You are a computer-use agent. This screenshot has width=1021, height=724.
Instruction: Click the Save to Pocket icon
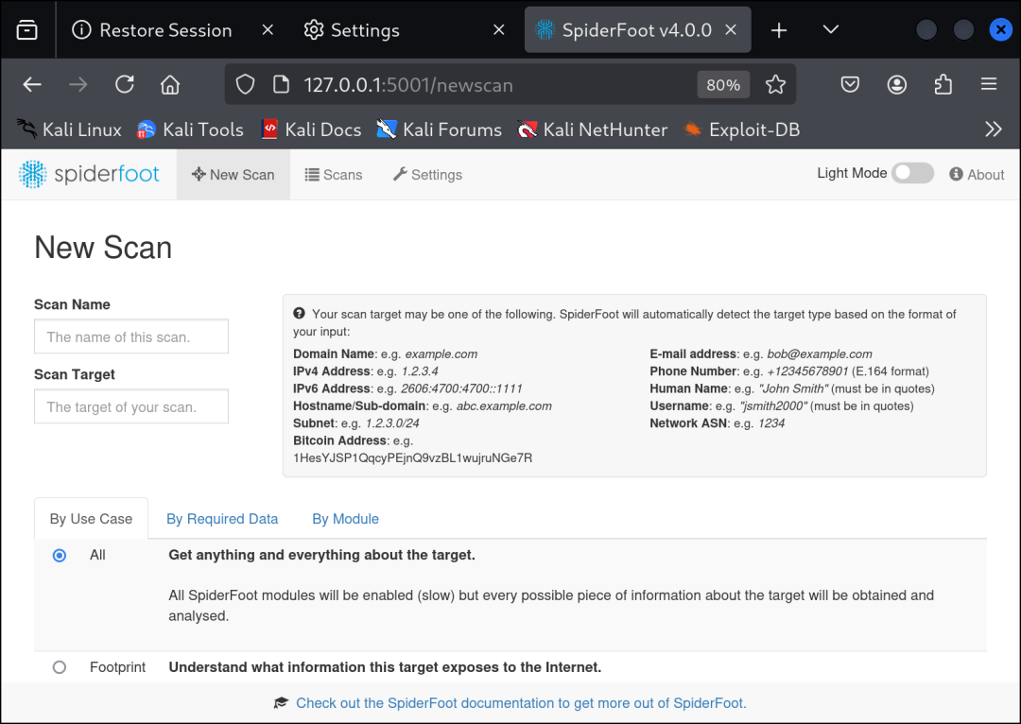[850, 85]
